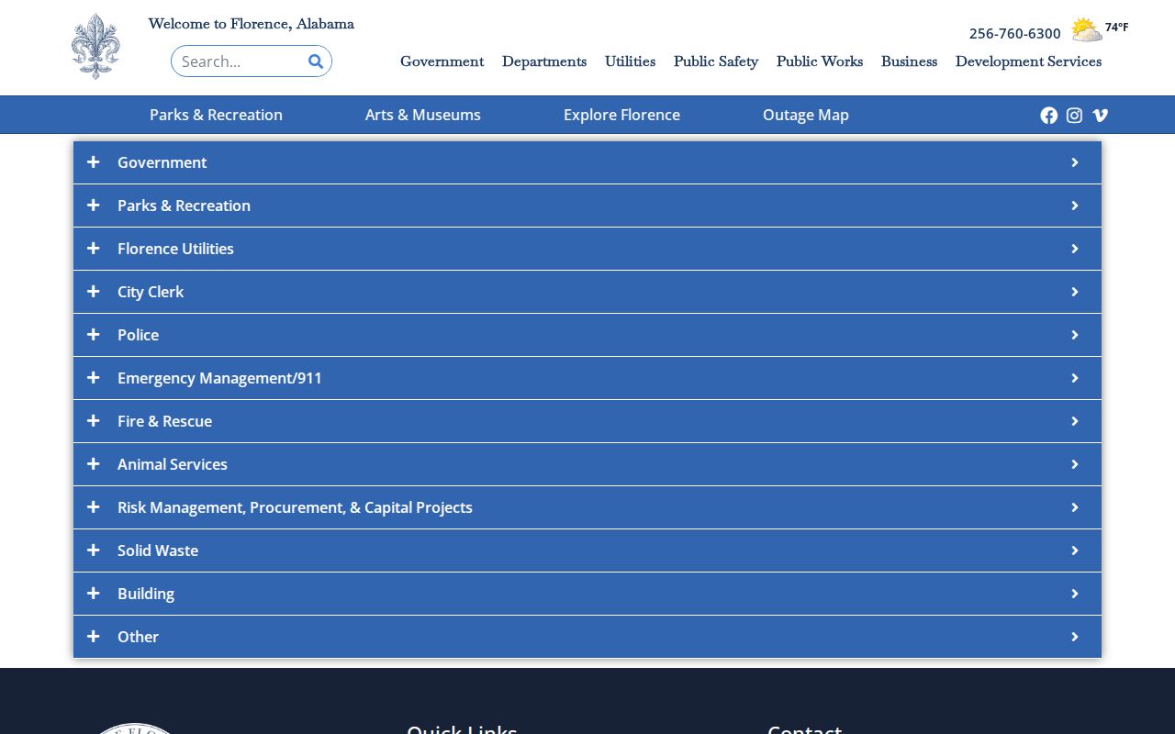
Task: Expand Solid Waste using right chevron
Action: [1074, 550]
